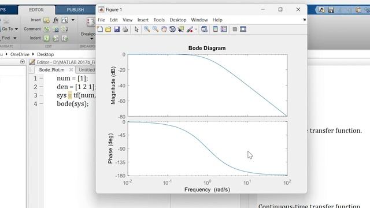Click the Insert section icon in Editor ribbon
370x208 pixels.
[x=46, y=20]
